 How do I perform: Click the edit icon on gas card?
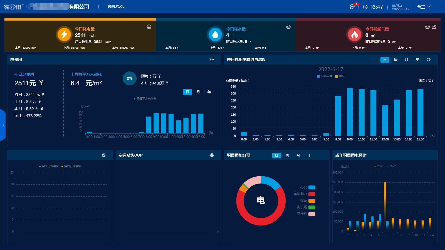point(434,27)
